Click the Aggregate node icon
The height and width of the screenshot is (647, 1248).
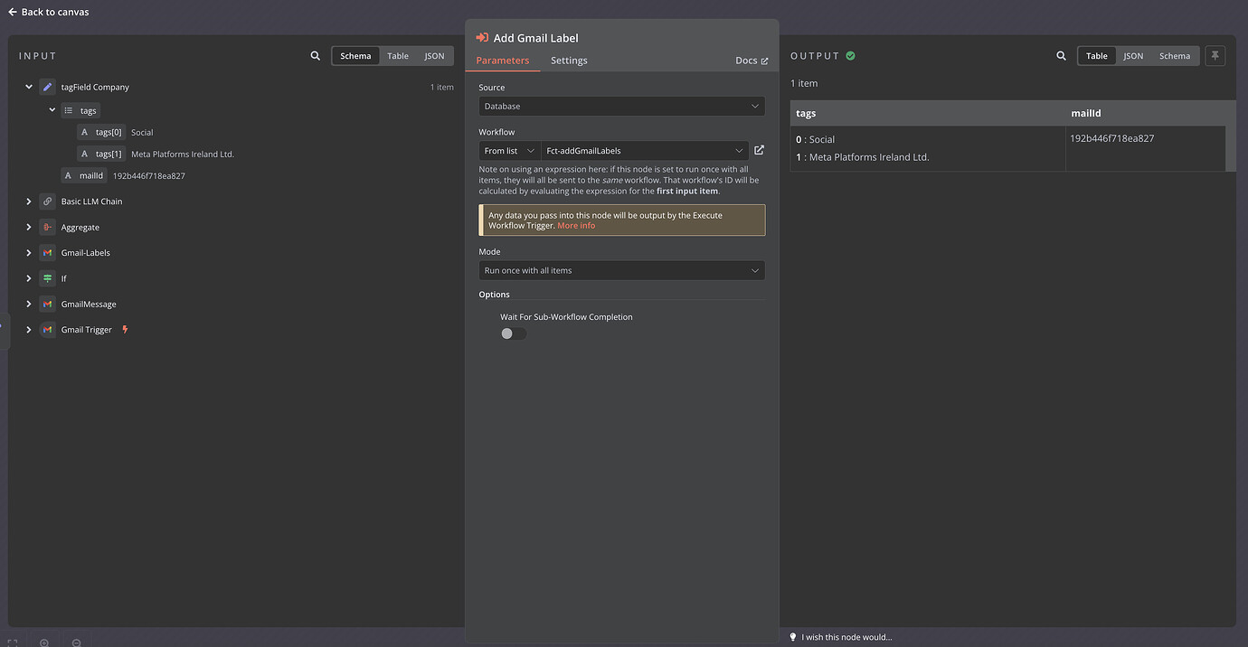coord(46,227)
